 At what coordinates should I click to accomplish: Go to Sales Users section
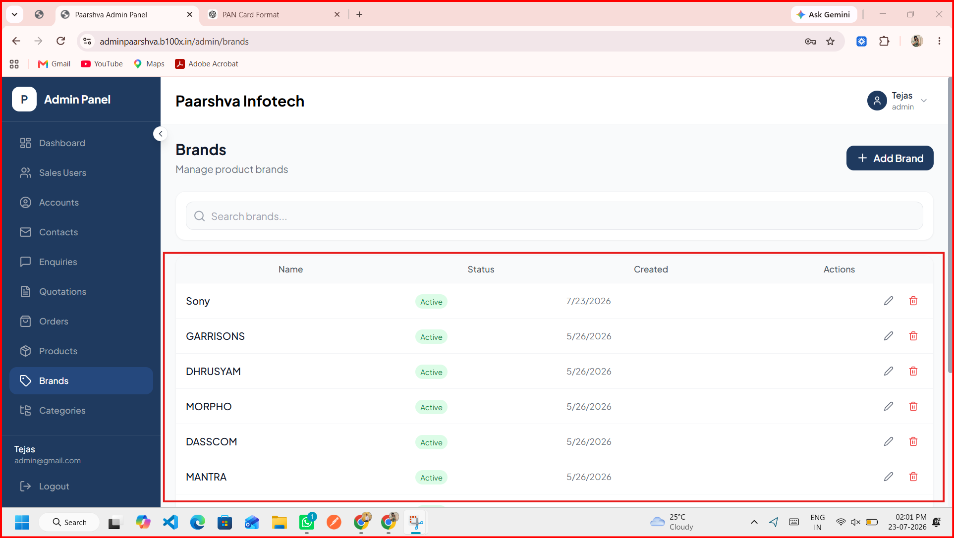pos(81,173)
